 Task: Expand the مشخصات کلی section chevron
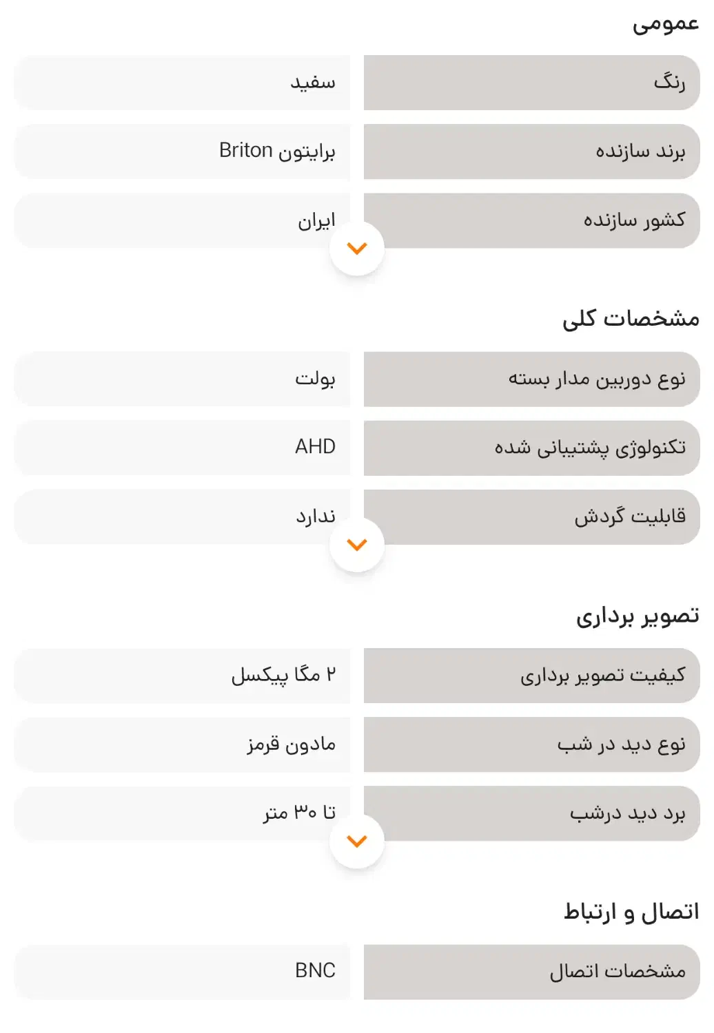pyautogui.click(x=357, y=545)
